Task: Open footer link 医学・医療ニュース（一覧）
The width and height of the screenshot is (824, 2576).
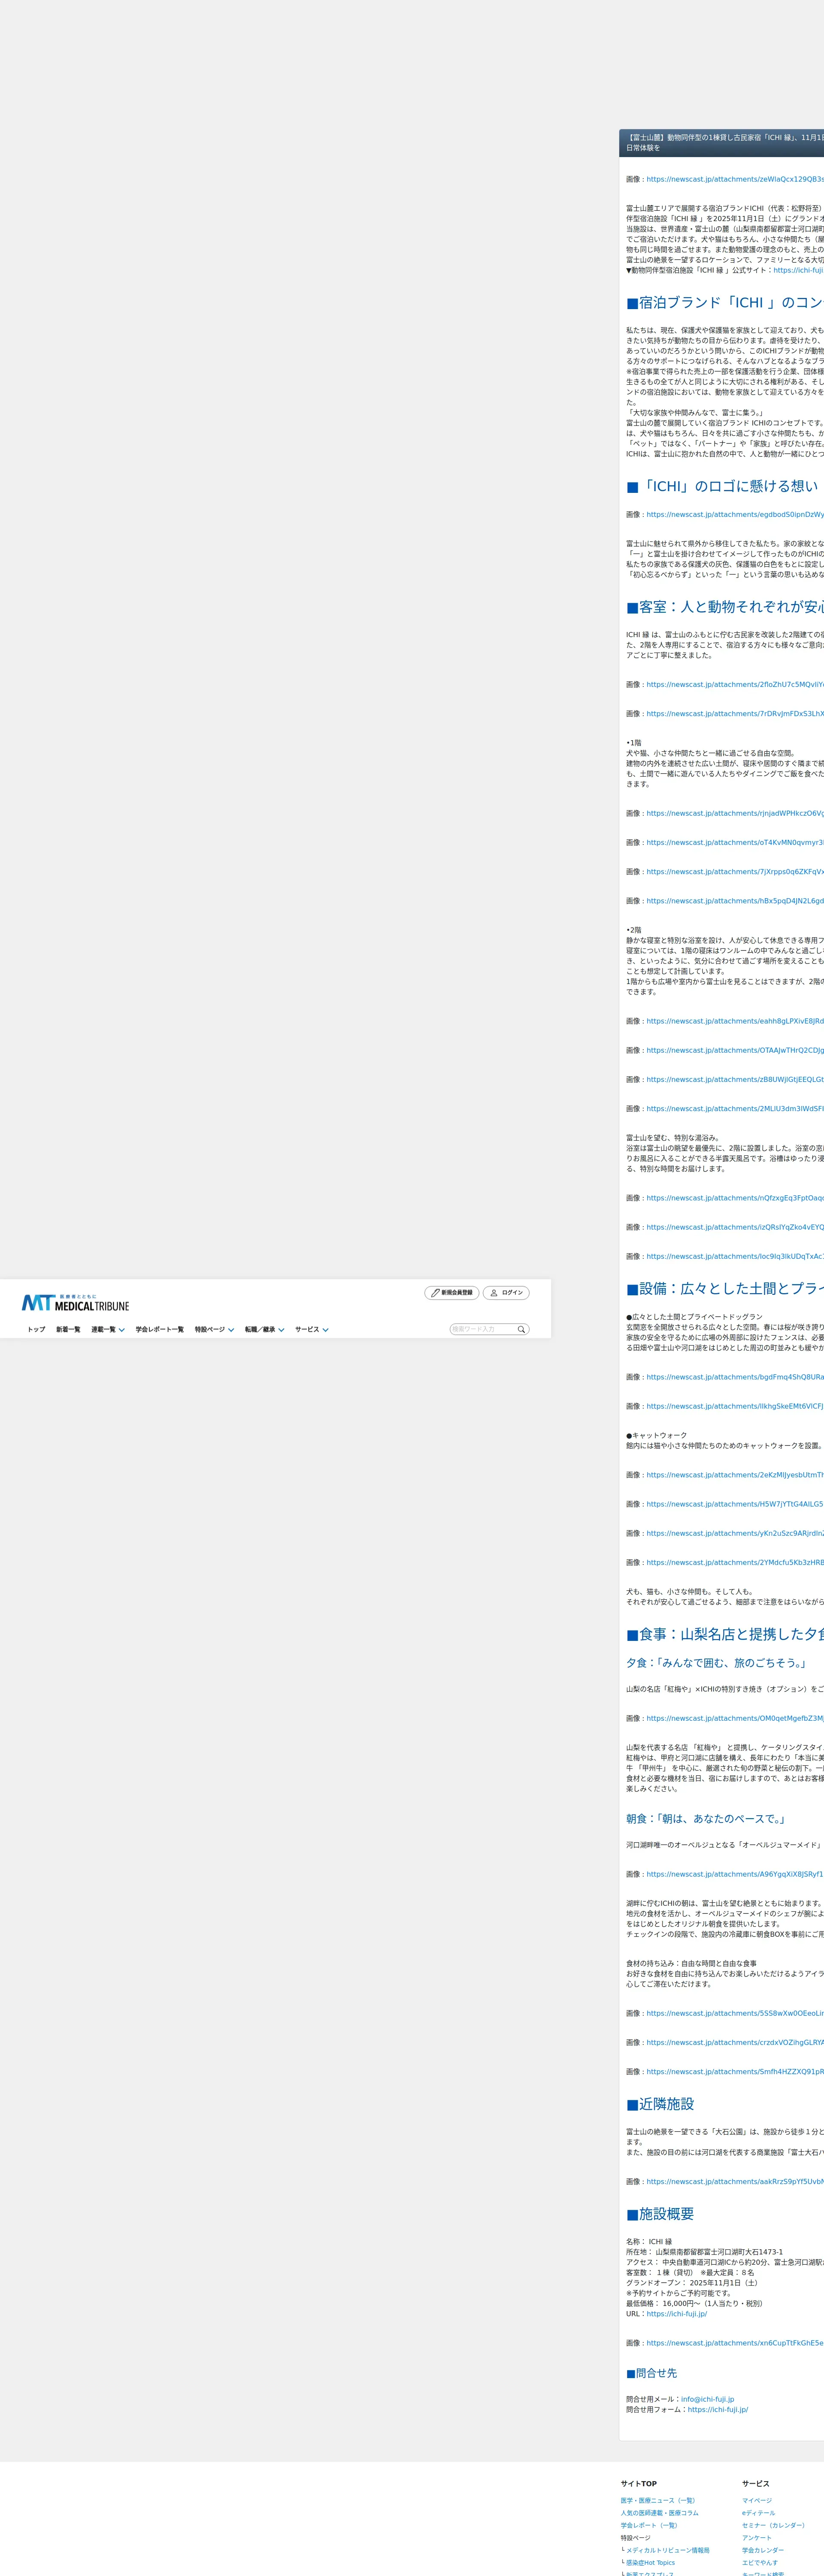Action: point(657,2500)
